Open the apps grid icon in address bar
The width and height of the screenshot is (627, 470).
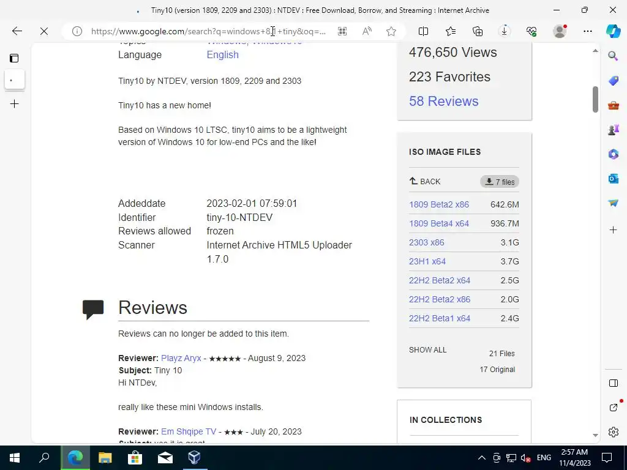coord(342,31)
